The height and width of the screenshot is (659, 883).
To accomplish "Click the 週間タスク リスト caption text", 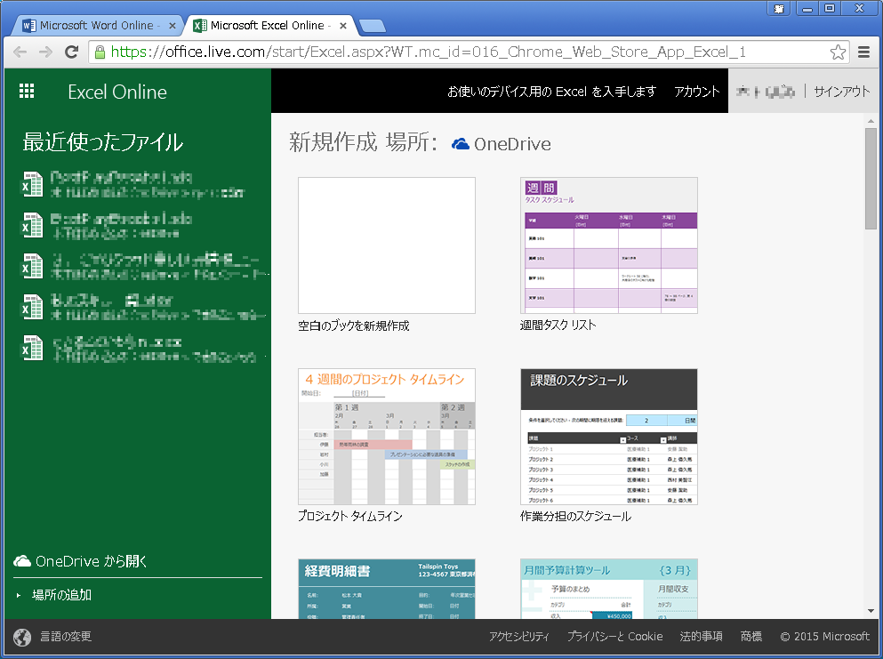I will pos(558,325).
